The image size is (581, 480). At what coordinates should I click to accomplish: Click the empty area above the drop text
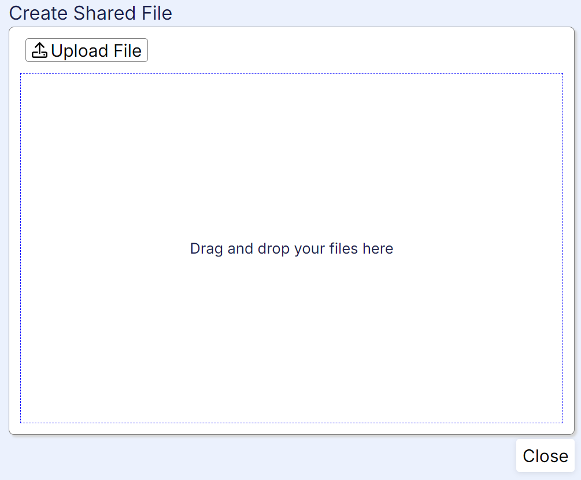(291, 156)
